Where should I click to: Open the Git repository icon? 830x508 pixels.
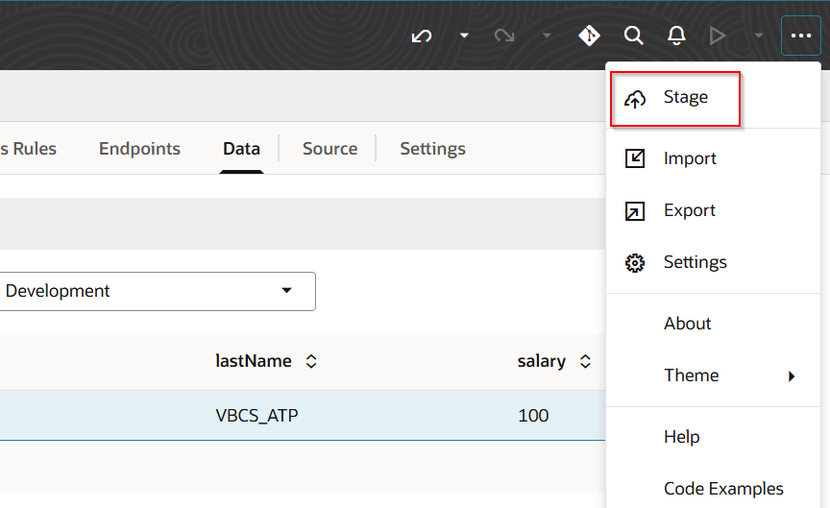tap(589, 36)
